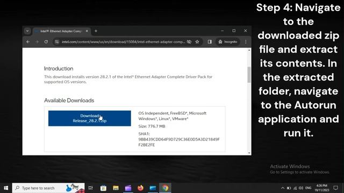Screen dimensions: 344x193
Task: Open Microsoft Store from the taskbar
Action: [103, 188]
